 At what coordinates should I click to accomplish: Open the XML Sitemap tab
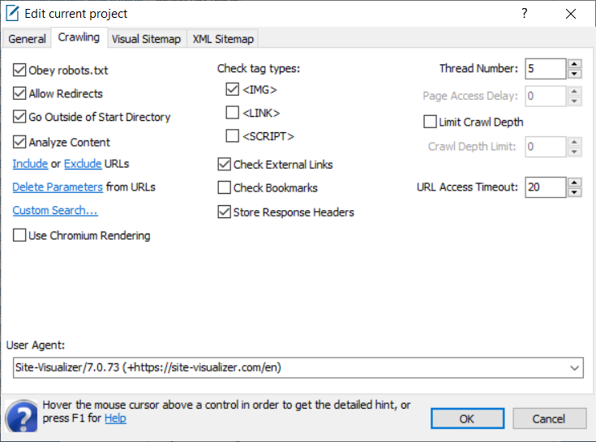pos(223,39)
